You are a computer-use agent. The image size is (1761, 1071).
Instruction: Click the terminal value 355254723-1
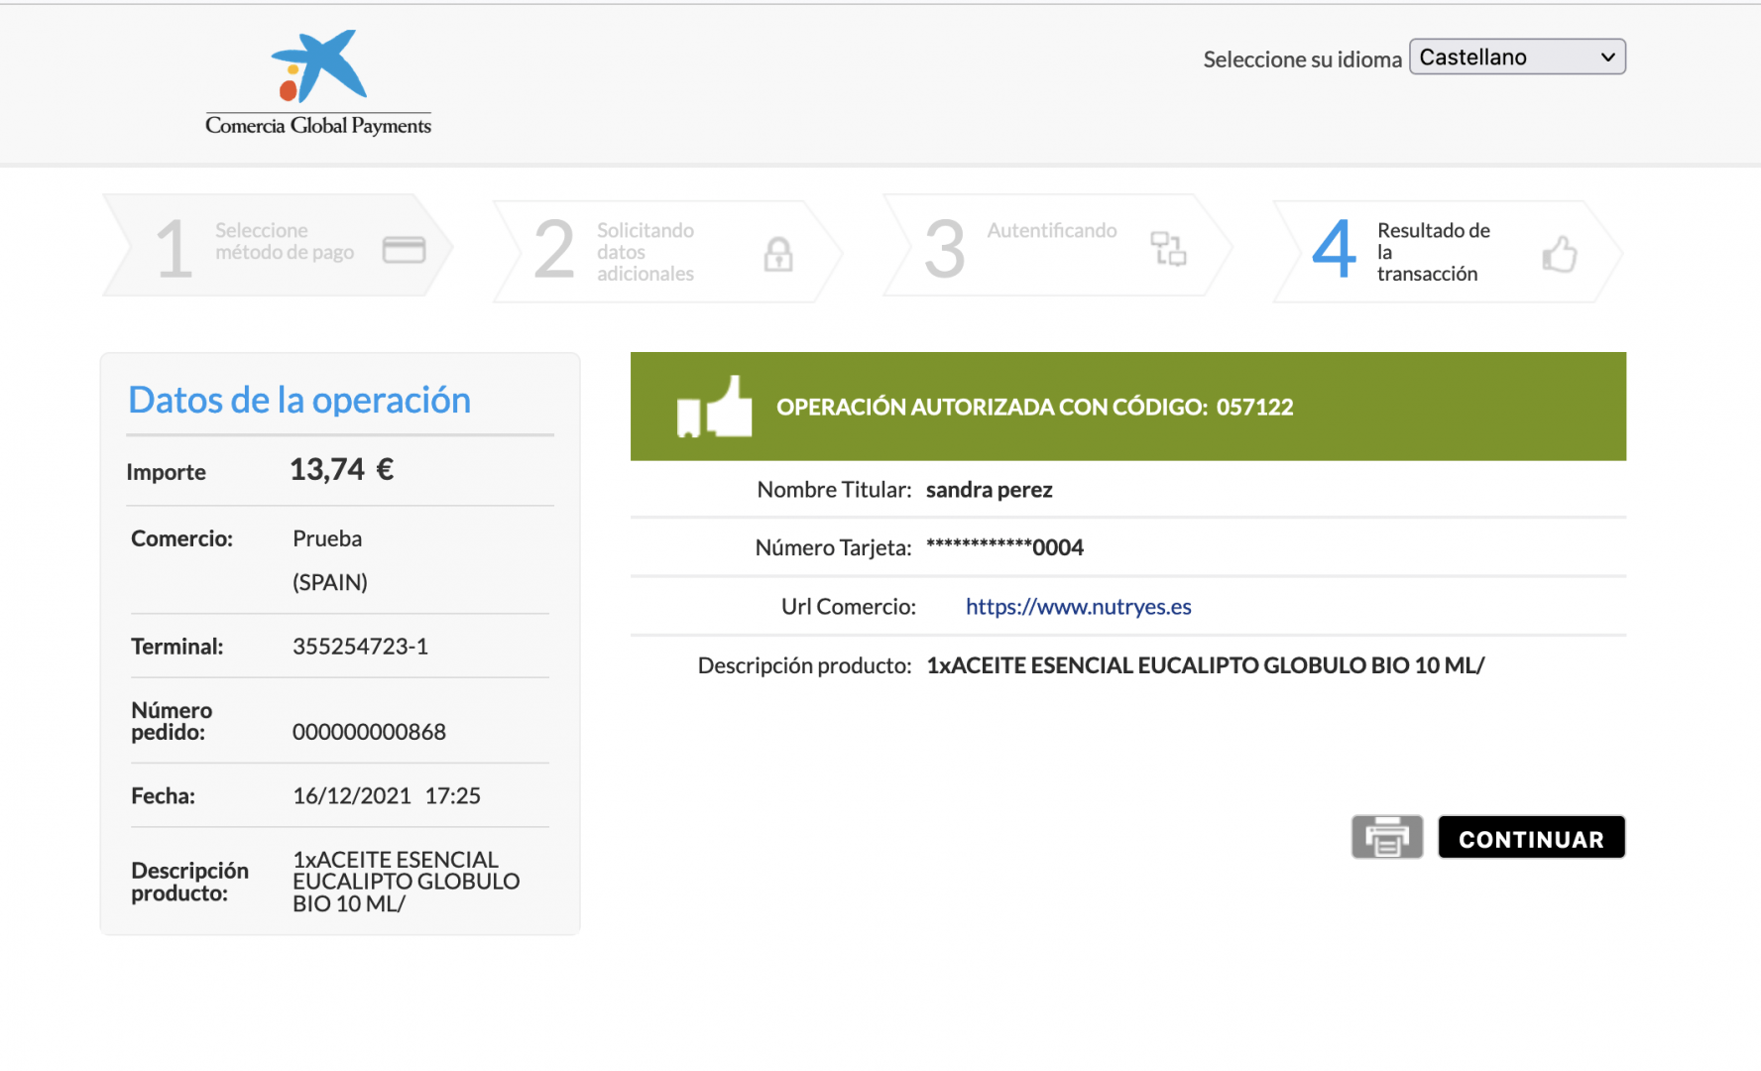point(360,647)
